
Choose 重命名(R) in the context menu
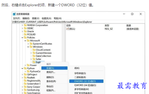pyautogui.click(x=55, y=81)
